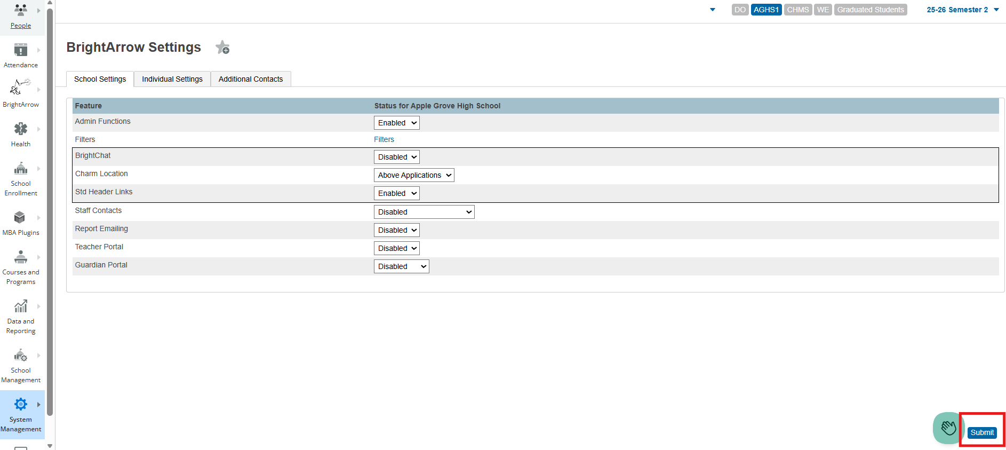Open the Std Header Links dropdown
The width and height of the screenshot is (1006, 450).
(x=396, y=193)
